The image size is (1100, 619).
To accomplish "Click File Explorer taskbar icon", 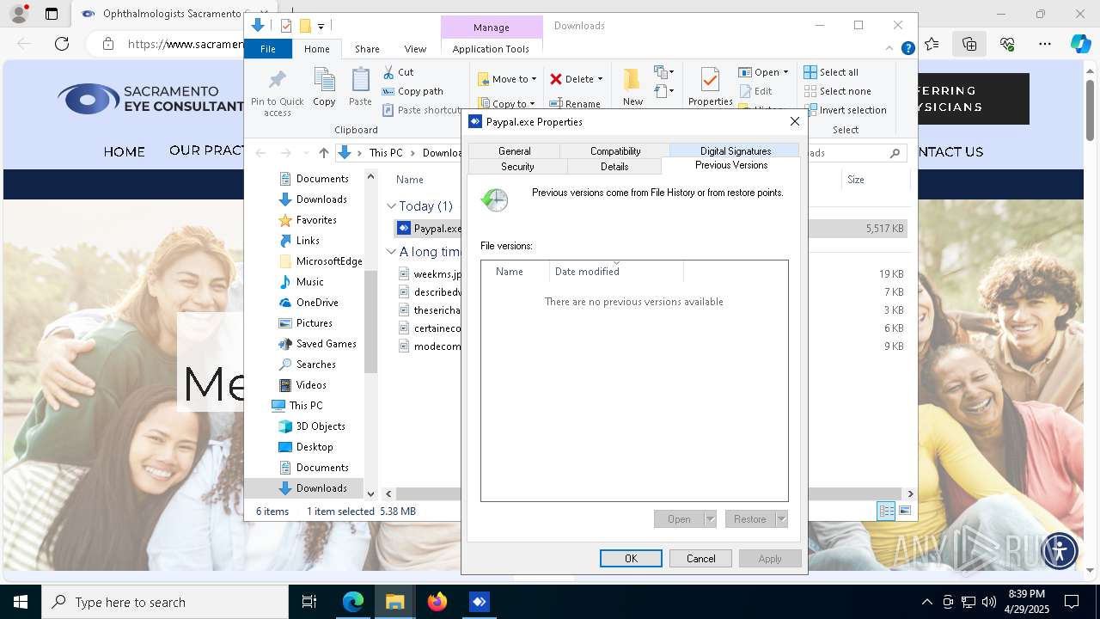I will coord(395,602).
